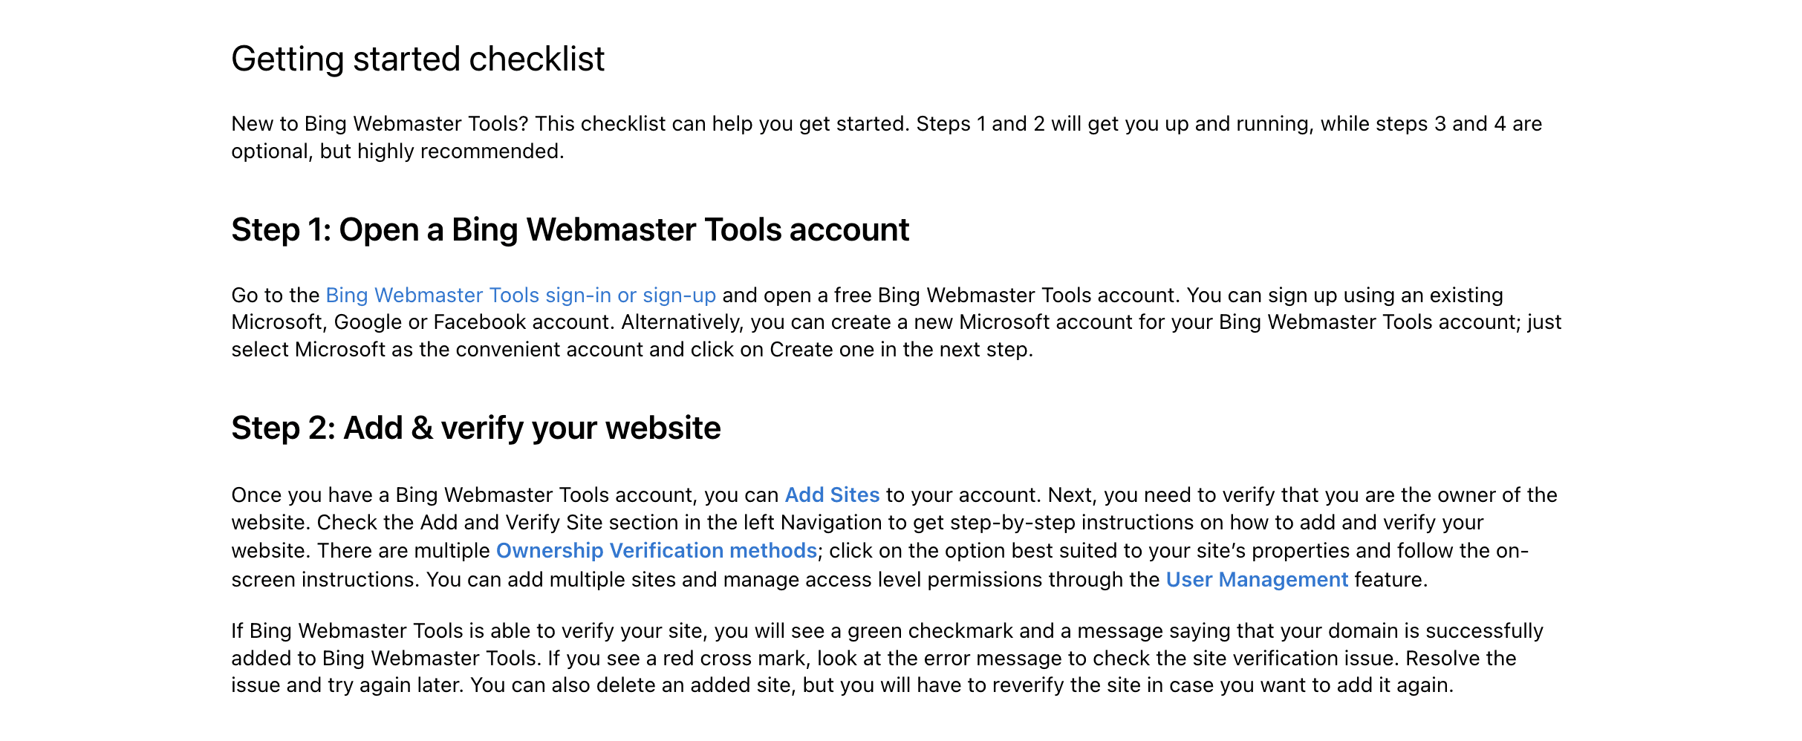
Task: Click the intro paragraph starting 'New to Bing'
Action: tap(887, 137)
